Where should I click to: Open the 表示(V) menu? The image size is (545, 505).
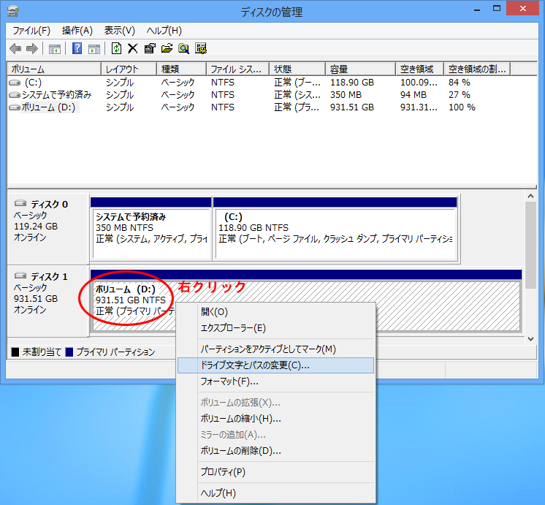click(120, 31)
